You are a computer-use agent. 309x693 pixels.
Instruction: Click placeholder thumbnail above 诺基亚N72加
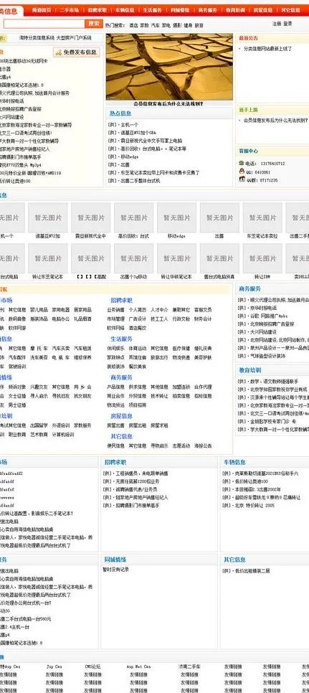(x=47, y=217)
